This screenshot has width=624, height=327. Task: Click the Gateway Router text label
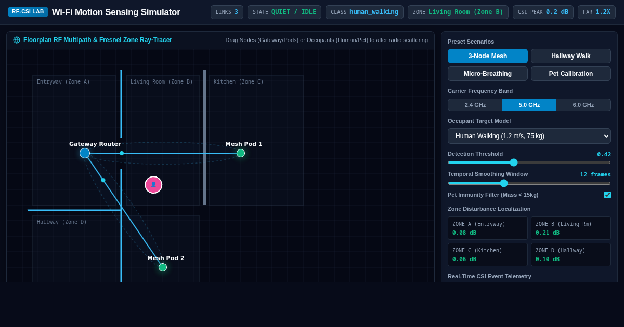[95, 144]
